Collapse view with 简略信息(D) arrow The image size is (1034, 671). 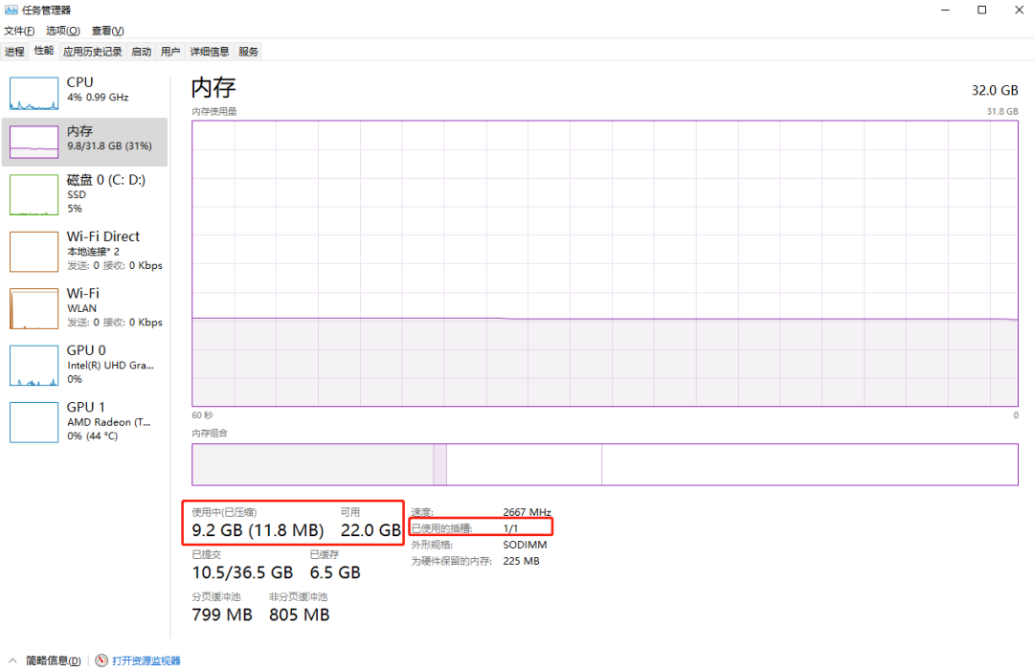[x=12, y=660]
